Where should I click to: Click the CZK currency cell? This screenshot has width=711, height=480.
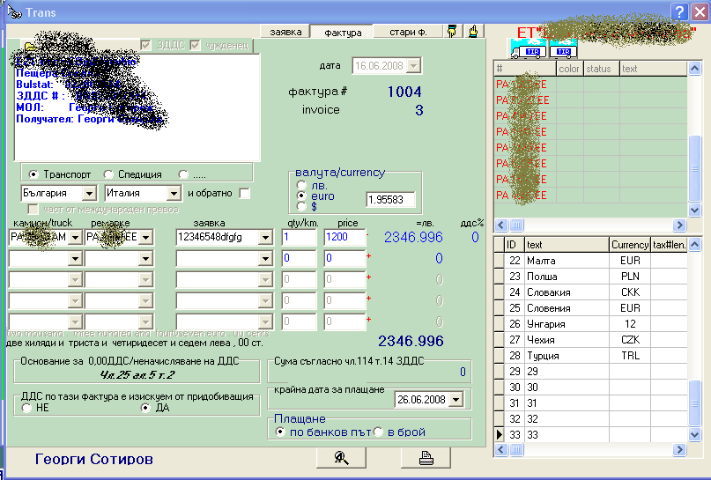pyautogui.click(x=630, y=340)
